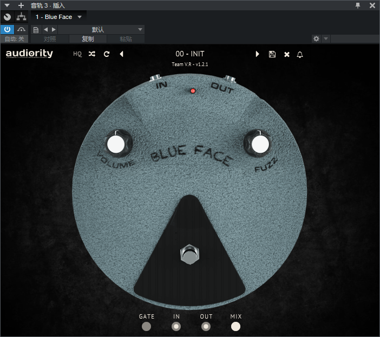Delete preset with X icon
This screenshot has height=337, width=380.
[287, 54]
